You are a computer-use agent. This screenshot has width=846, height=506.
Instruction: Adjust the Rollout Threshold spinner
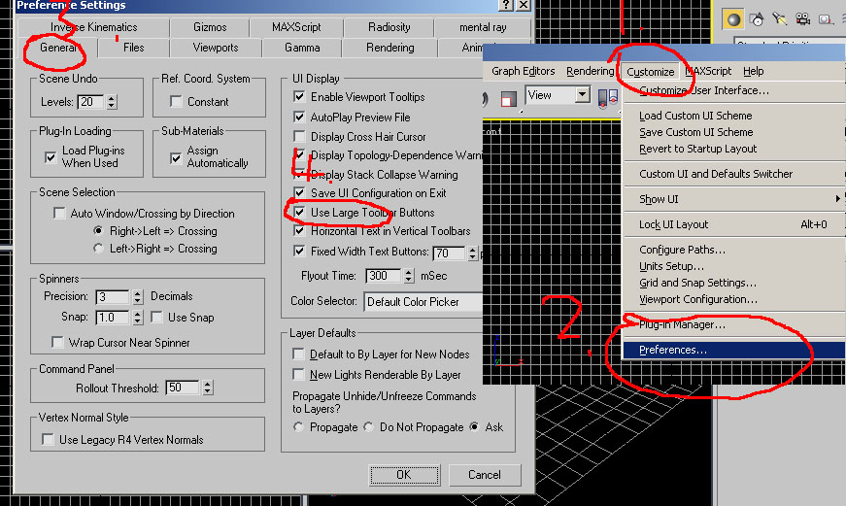pos(208,388)
